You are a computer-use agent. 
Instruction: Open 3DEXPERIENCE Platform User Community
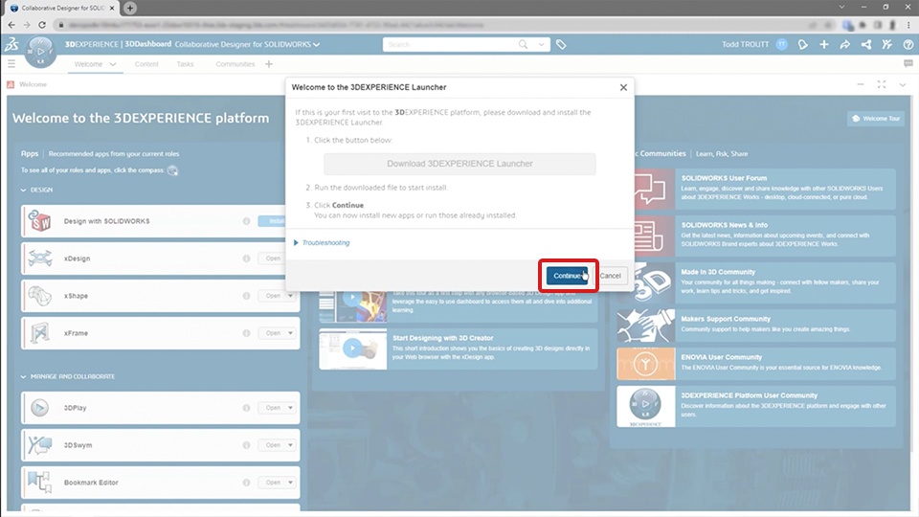tap(755, 406)
